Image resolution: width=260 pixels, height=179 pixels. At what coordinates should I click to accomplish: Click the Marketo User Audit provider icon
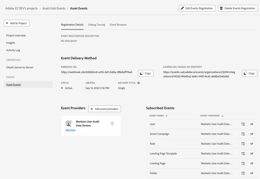coord(69,123)
